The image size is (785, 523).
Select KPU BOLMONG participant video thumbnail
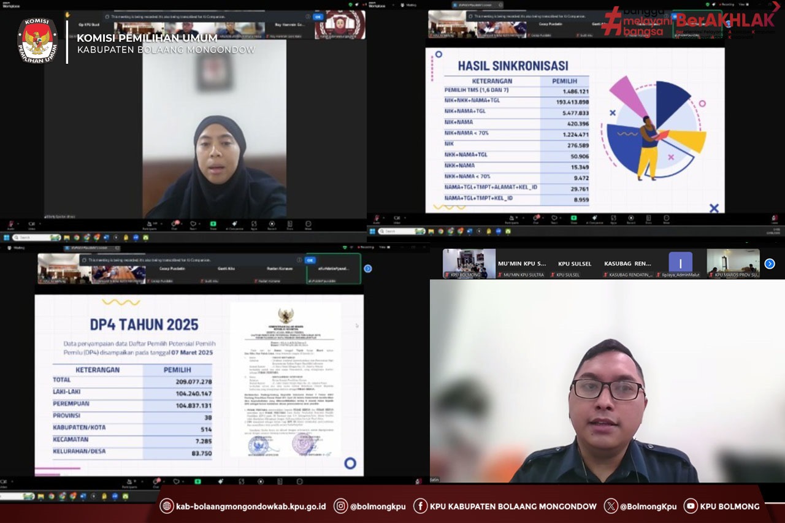click(469, 264)
